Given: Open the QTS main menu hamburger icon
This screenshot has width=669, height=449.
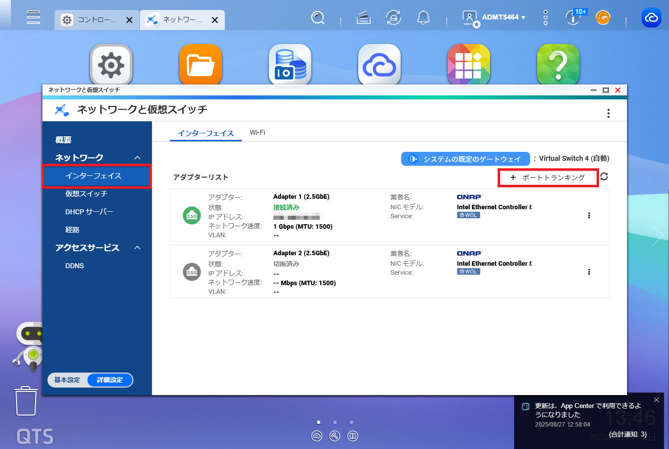Looking at the screenshot, I should [x=33, y=17].
